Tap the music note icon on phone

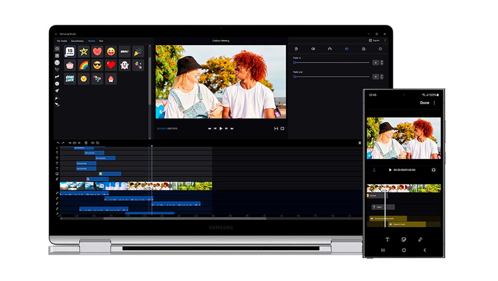coord(420,239)
